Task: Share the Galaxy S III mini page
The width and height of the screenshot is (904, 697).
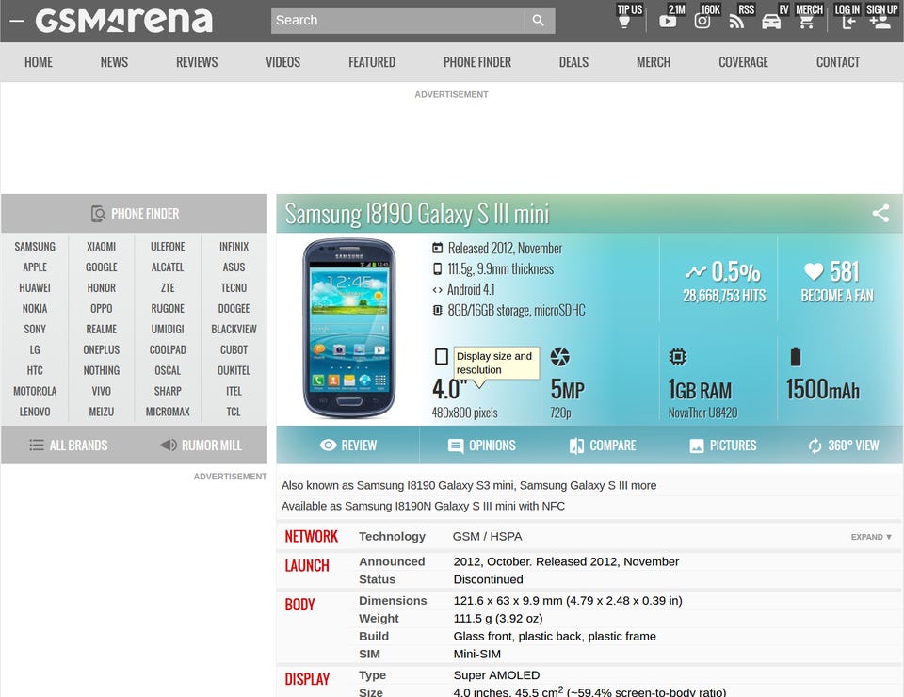Action: coord(880,213)
